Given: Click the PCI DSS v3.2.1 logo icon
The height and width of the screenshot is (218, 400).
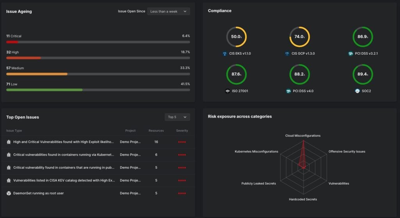Looking at the screenshot, I should point(350,54).
